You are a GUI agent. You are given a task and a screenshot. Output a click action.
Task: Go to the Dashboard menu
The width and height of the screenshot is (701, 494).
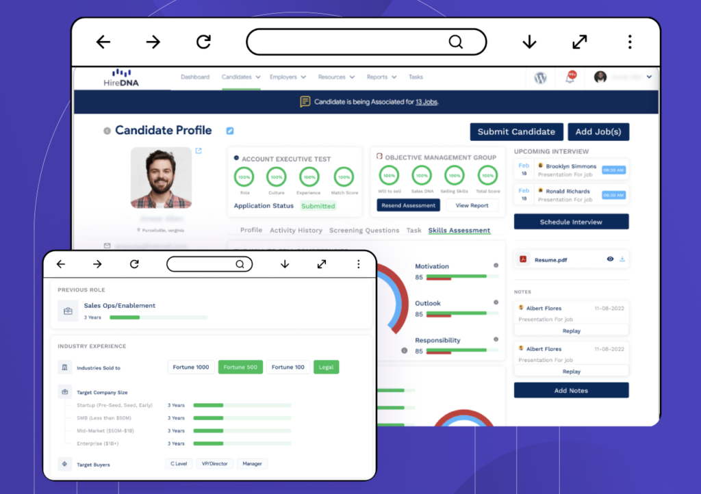[x=195, y=77]
